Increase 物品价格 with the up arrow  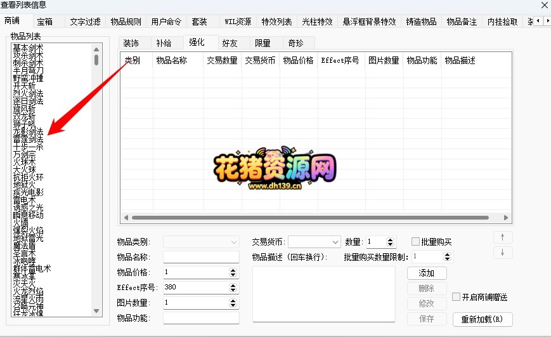[x=233, y=270]
